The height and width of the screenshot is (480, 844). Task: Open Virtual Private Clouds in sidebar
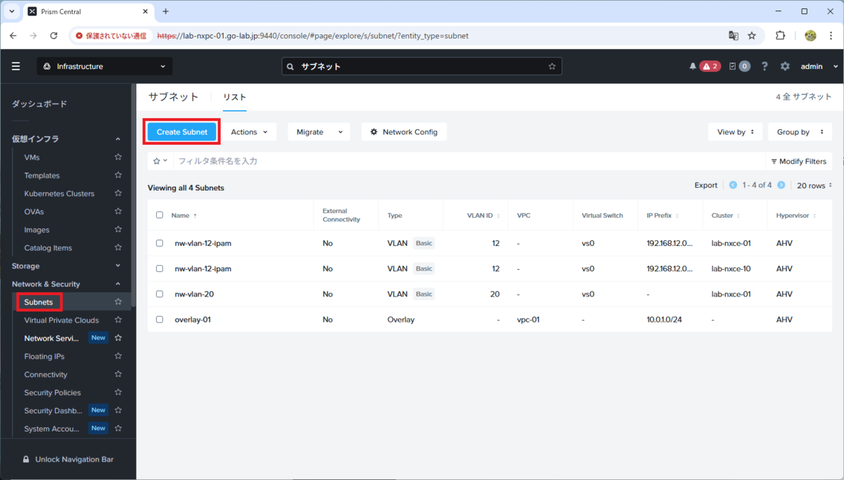(61, 320)
